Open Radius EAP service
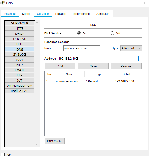149x156 pixels. (x=19, y=91)
